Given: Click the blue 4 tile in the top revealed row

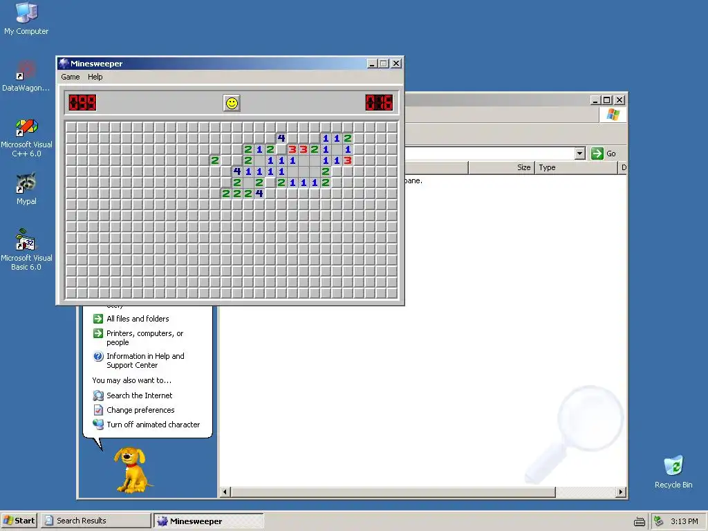Looking at the screenshot, I should tap(281, 138).
